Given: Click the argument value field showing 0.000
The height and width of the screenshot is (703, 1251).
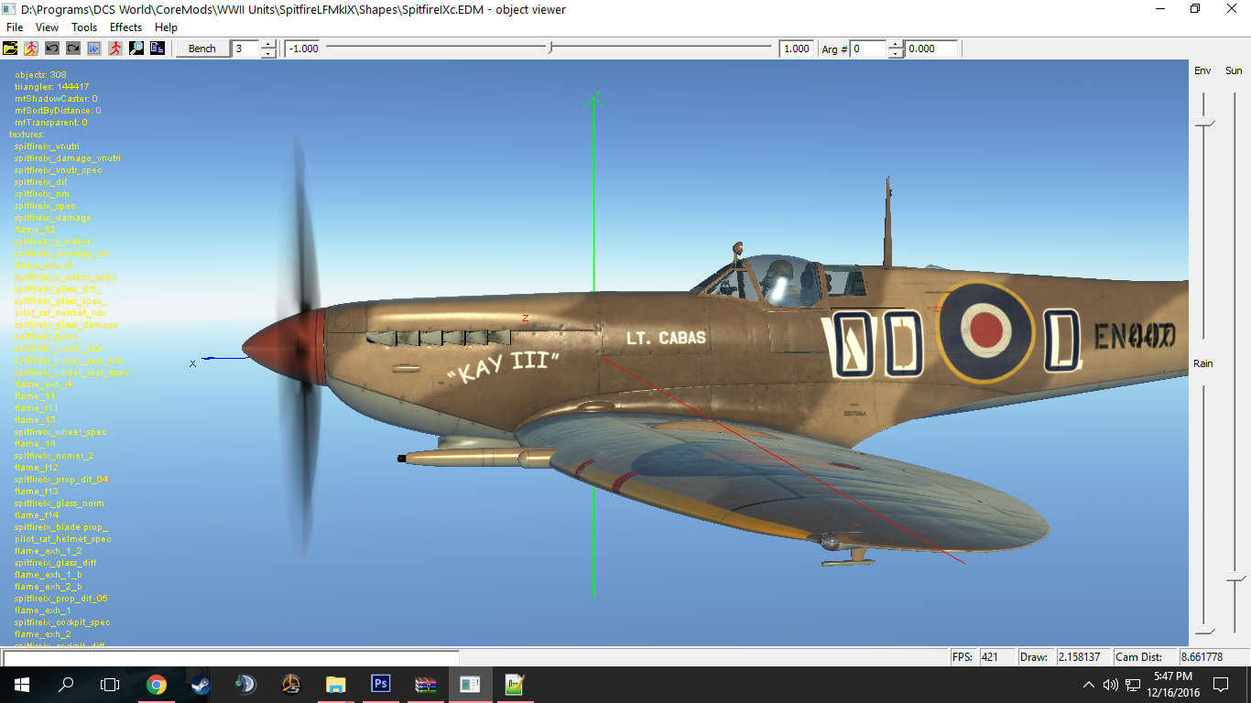Looking at the screenshot, I should click(x=931, y=49).
